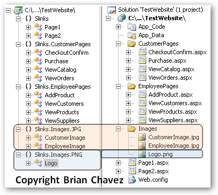Select the highlighted Logo class label
This screenshot has width=218, height=195.
coord(51,163)
